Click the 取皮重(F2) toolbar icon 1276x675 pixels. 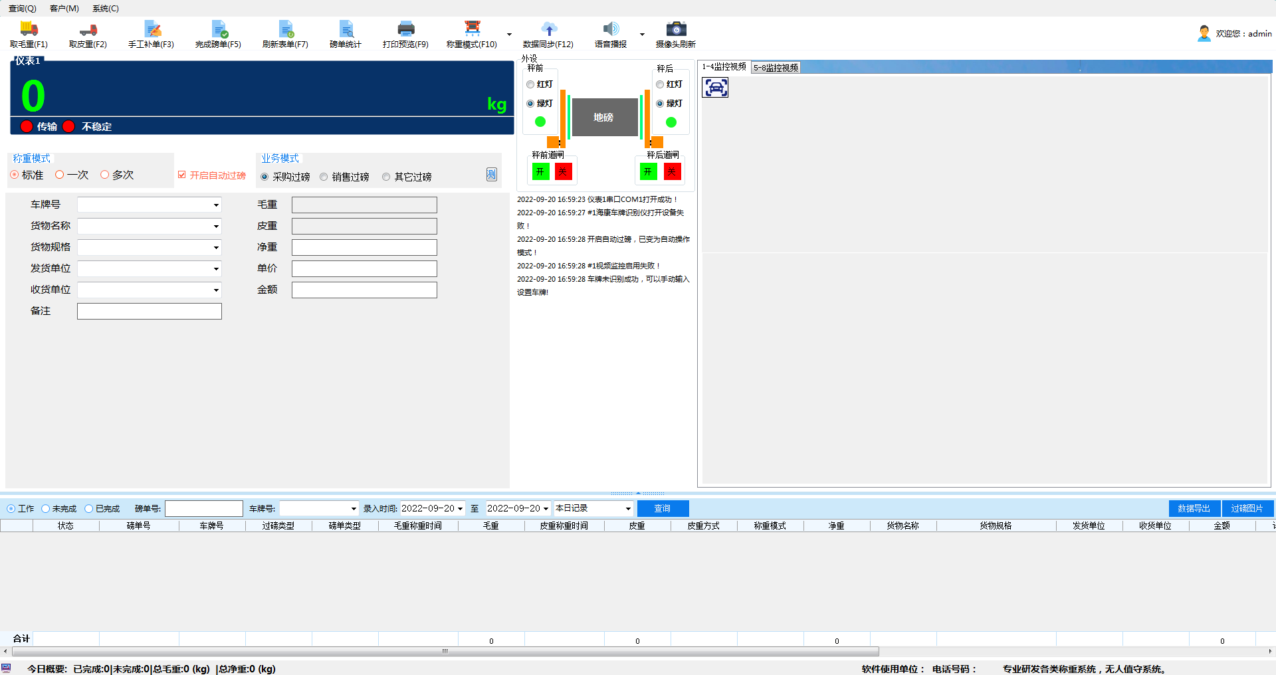pyautogui.click(x=88, y=29)
